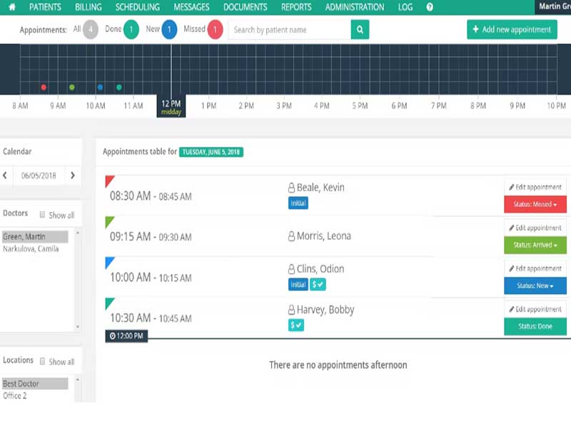Viewport: 571px width, 428px height.
Task: Click paid badge on Clins, Odion
Action: click(x=318, y=285)
